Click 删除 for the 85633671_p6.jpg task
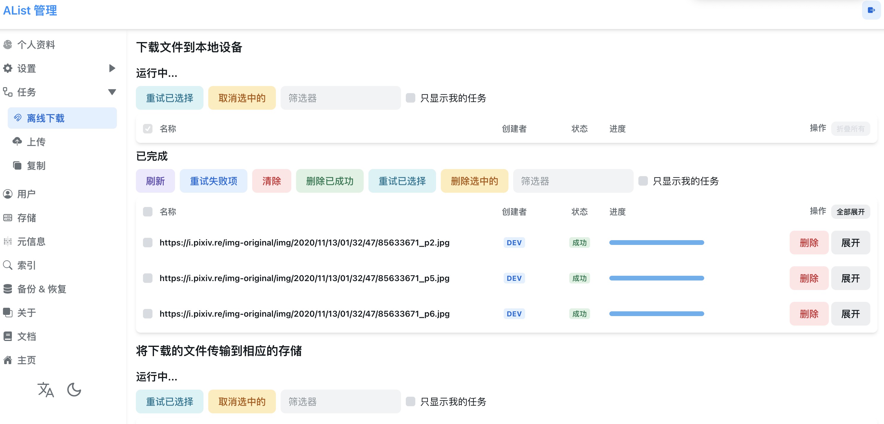Viewport: 884px width, 424px height. [x=808, y=313]
